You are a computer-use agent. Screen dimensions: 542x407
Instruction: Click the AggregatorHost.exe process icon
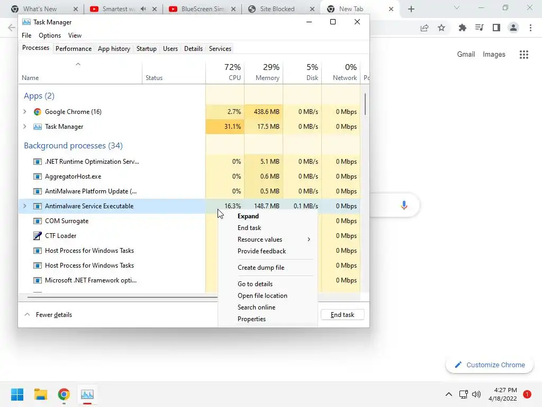coord(38,176)
